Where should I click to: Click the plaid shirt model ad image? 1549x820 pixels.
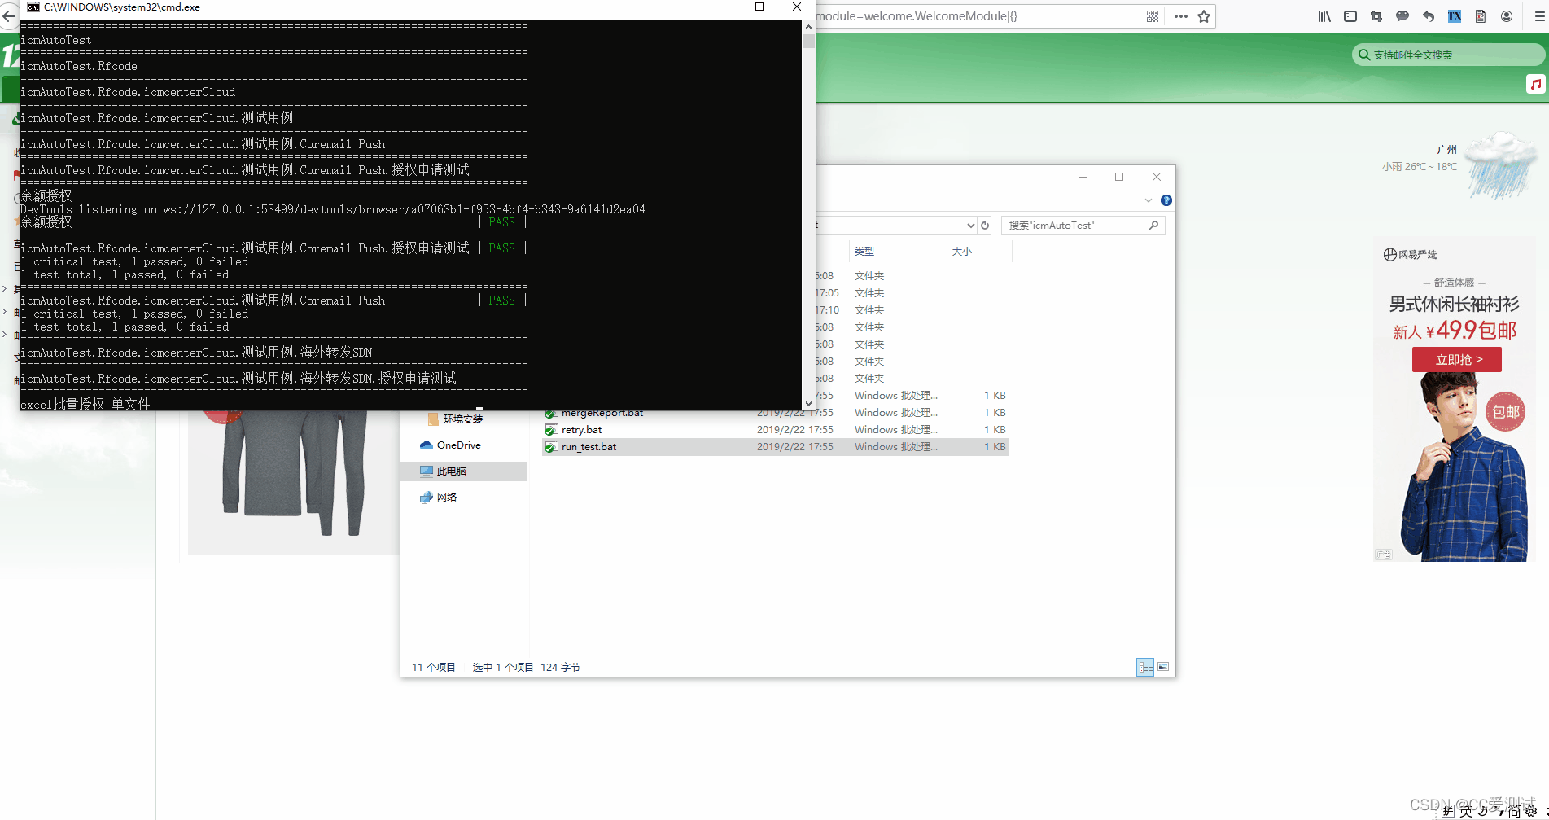1464,467
